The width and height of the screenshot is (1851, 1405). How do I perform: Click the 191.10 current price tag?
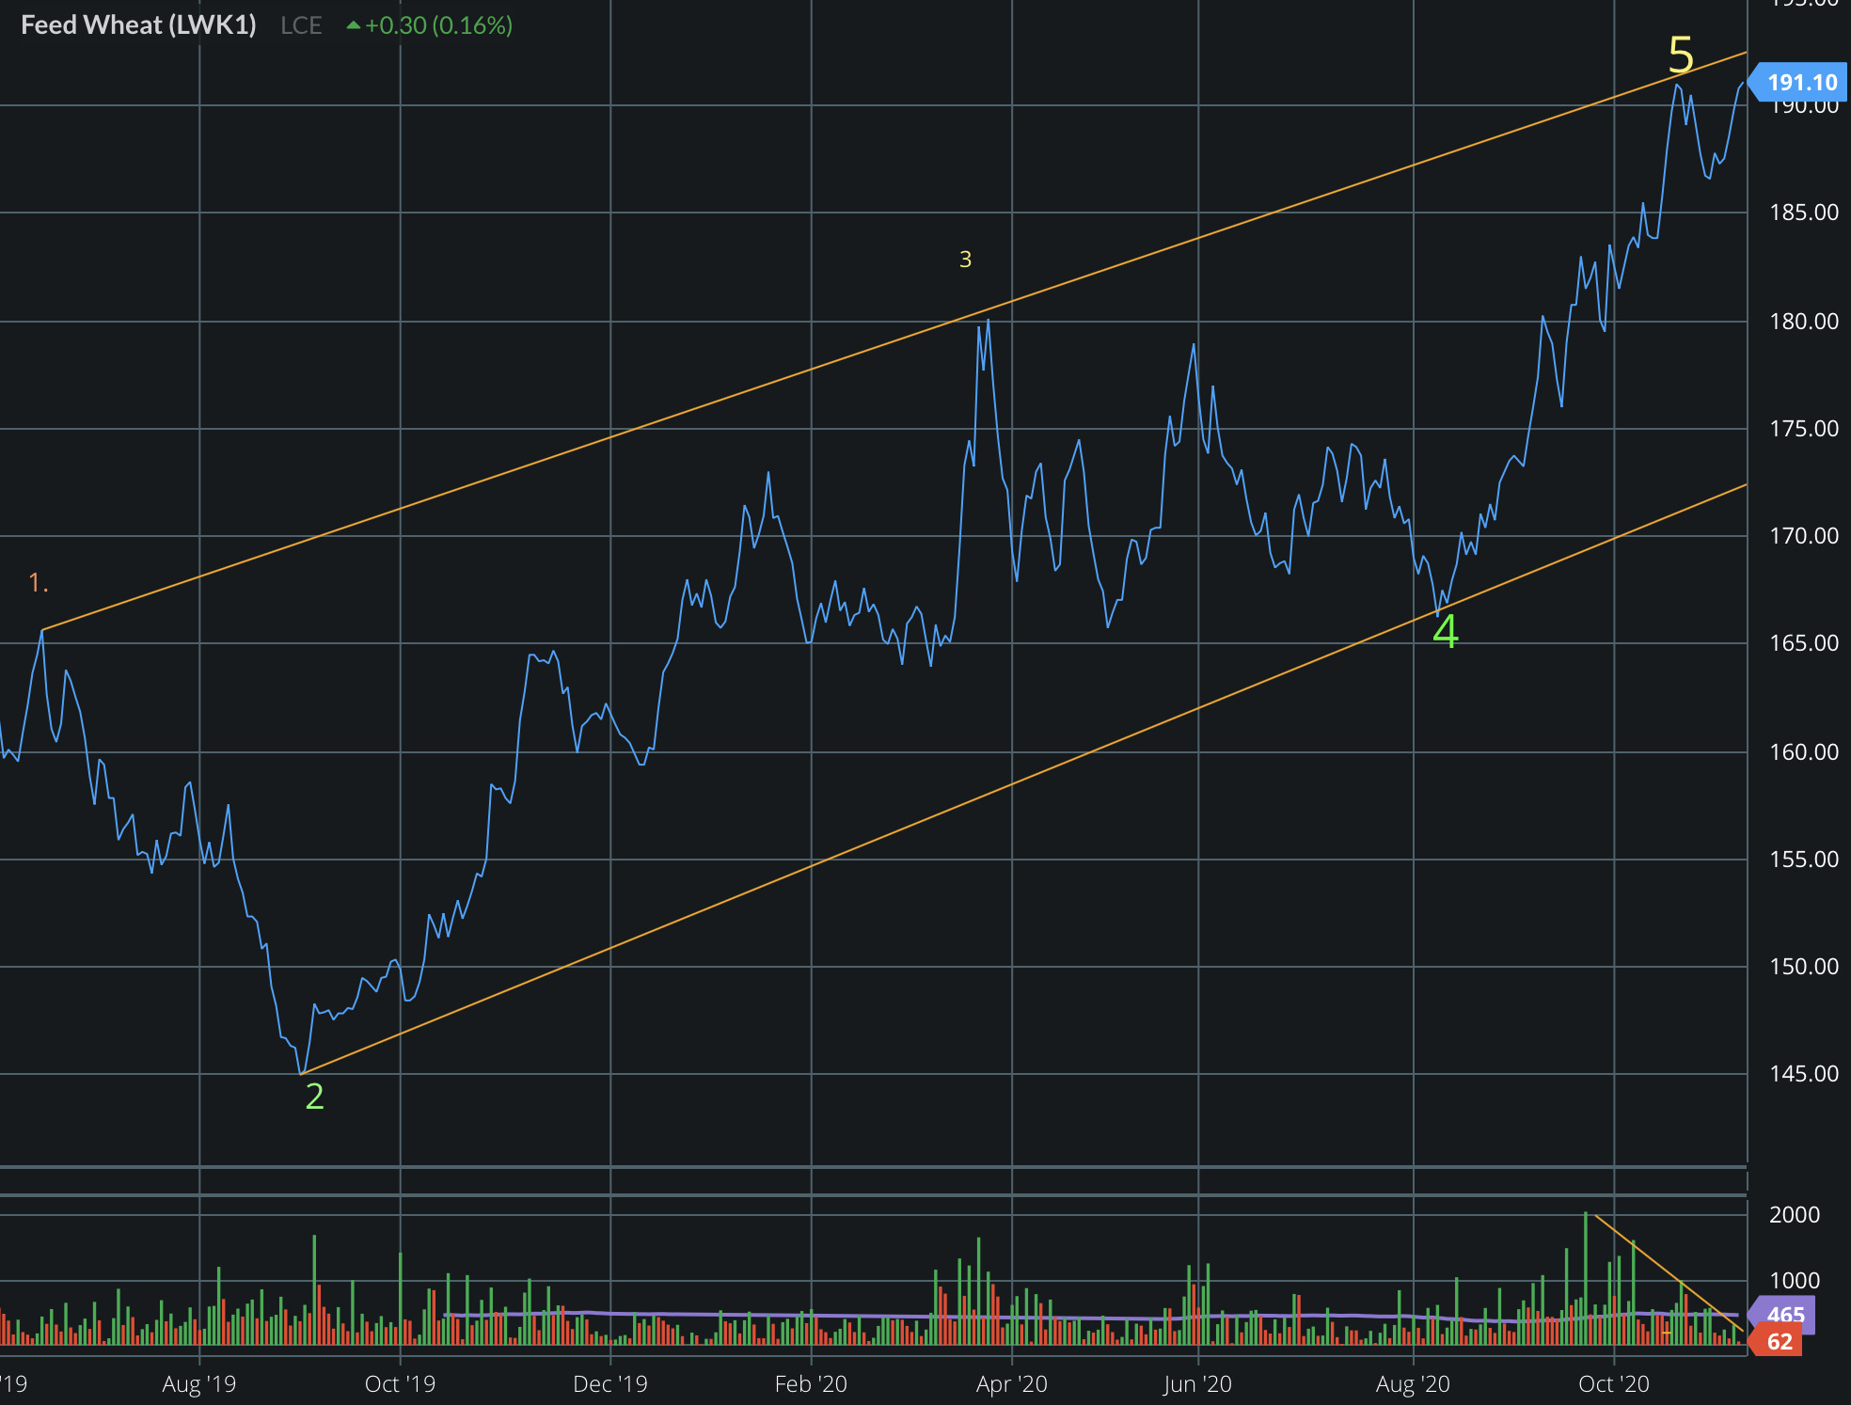coord(1798,82)
